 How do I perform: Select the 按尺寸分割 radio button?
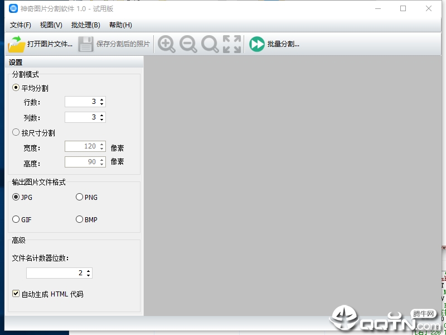pyautogui.click(x=16, y=132)
